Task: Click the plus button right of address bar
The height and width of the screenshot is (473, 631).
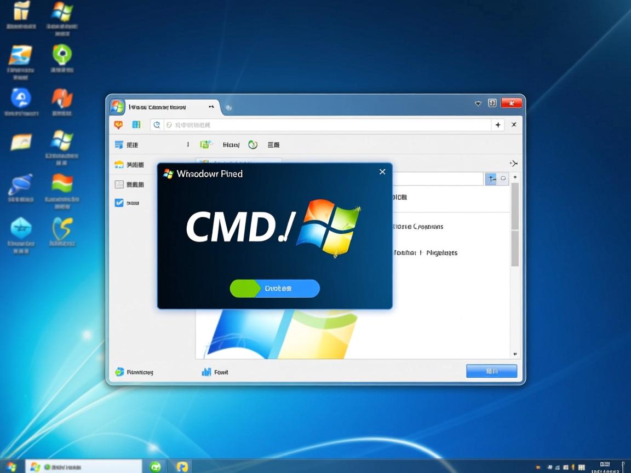Action: click(x=498, y=125)
